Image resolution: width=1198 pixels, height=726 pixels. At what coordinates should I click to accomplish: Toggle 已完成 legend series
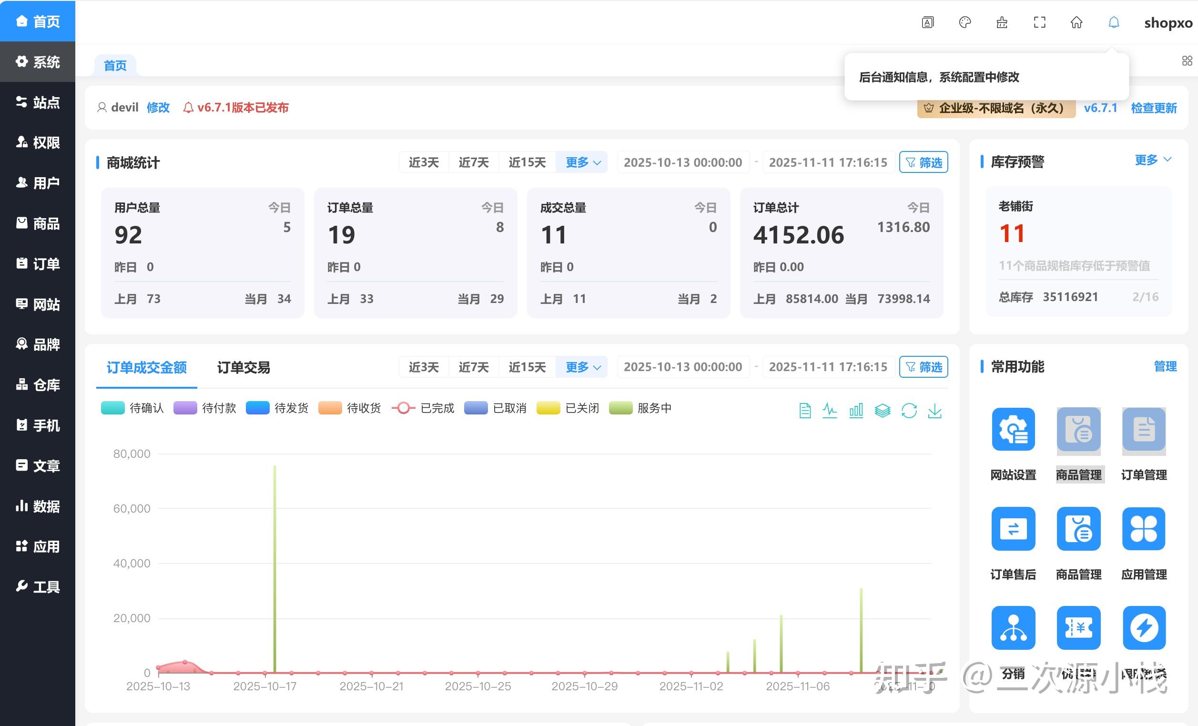pos(423,408)
